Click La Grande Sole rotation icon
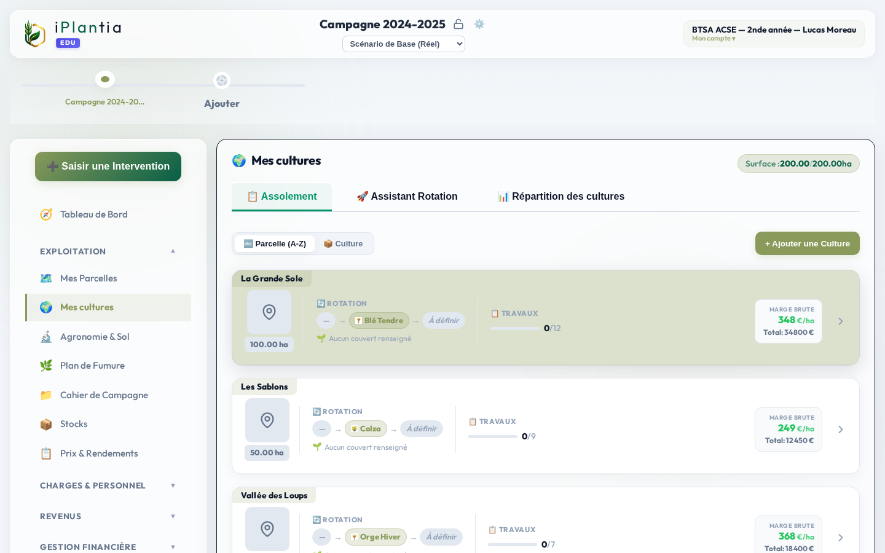885x553 pixels. pyautogui.click(x=321, y=304)
